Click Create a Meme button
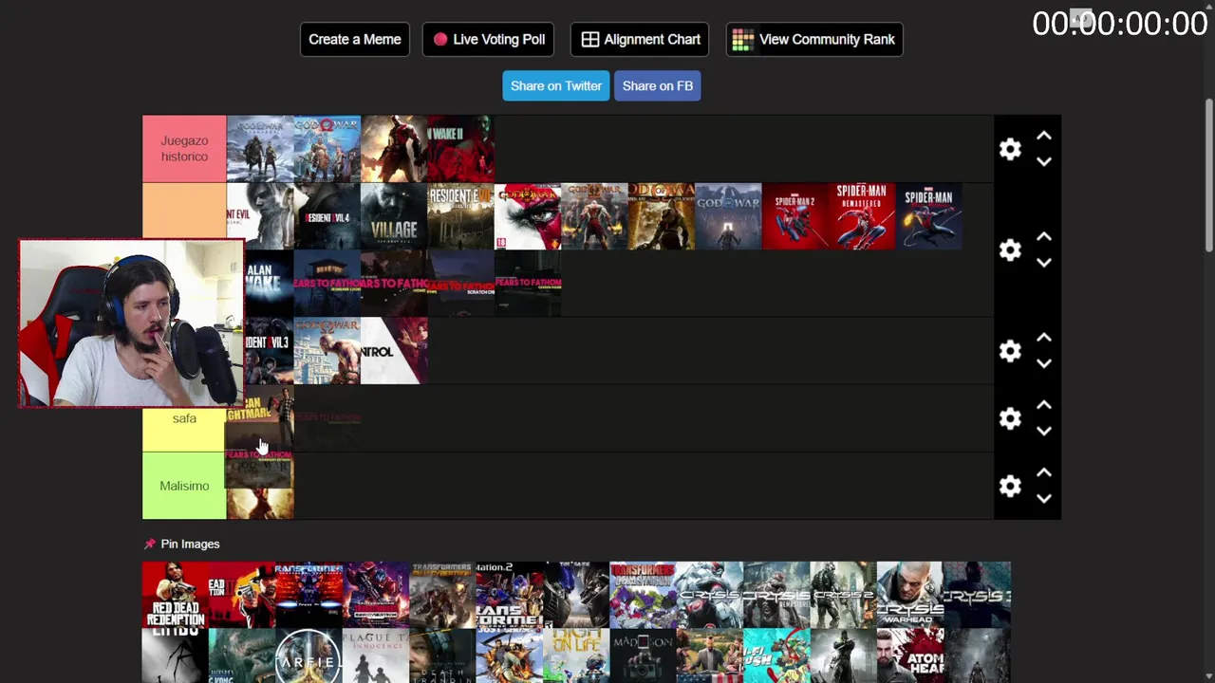The image size is (1215, 683). click(x=355, y=39)
